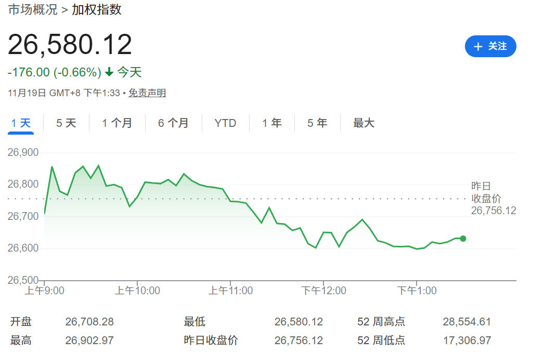
Task: Select the 1 天 time range tab
Action: (x=21, y=123)
